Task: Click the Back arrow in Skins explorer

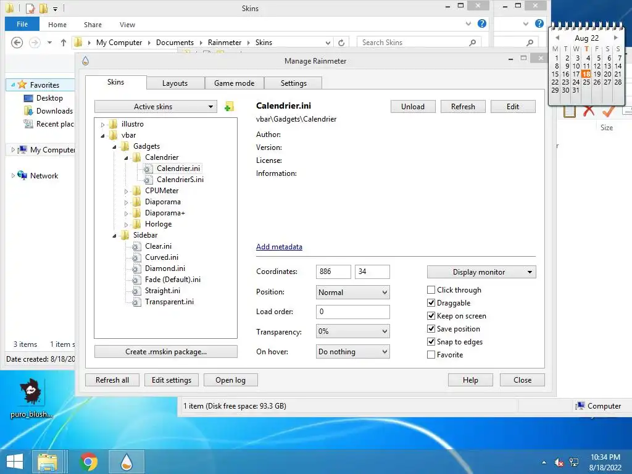Action: coord(17,43)
